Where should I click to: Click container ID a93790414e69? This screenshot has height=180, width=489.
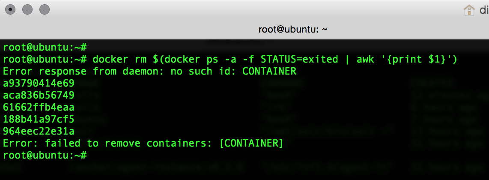click(x=39, y=83)
